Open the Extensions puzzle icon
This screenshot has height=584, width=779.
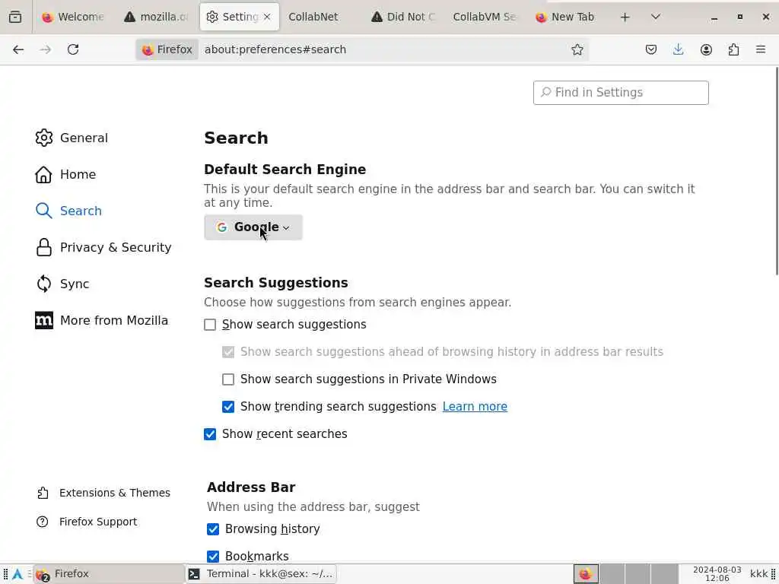click(x=733, y=49)
